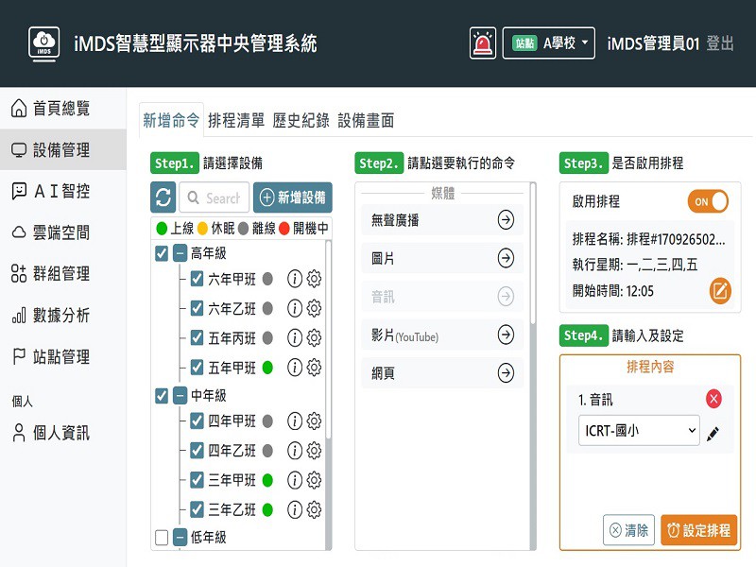Open the ICRT-國小 audio dropdown

(639, 432)
